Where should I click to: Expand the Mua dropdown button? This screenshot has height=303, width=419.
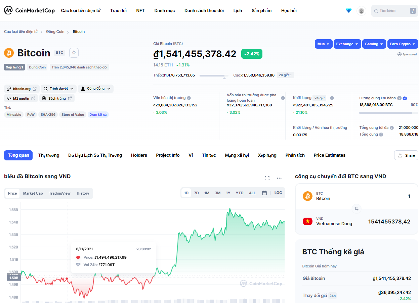click(x=324, y=44)
